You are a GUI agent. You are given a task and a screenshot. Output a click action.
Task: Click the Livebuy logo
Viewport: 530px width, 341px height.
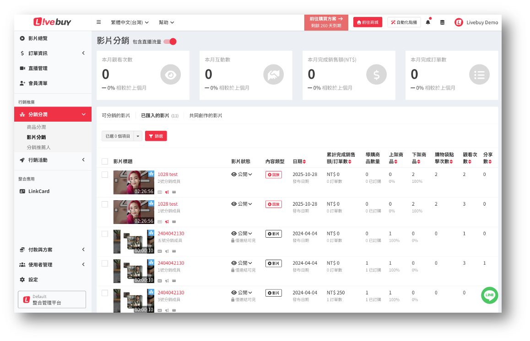coord(52,22)
